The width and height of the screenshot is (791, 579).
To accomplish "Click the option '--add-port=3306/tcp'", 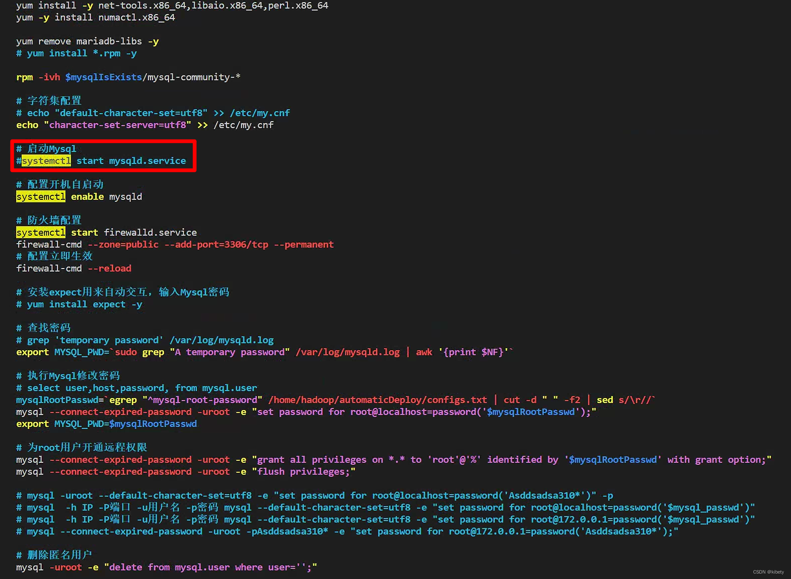I will tap(216, 244).
